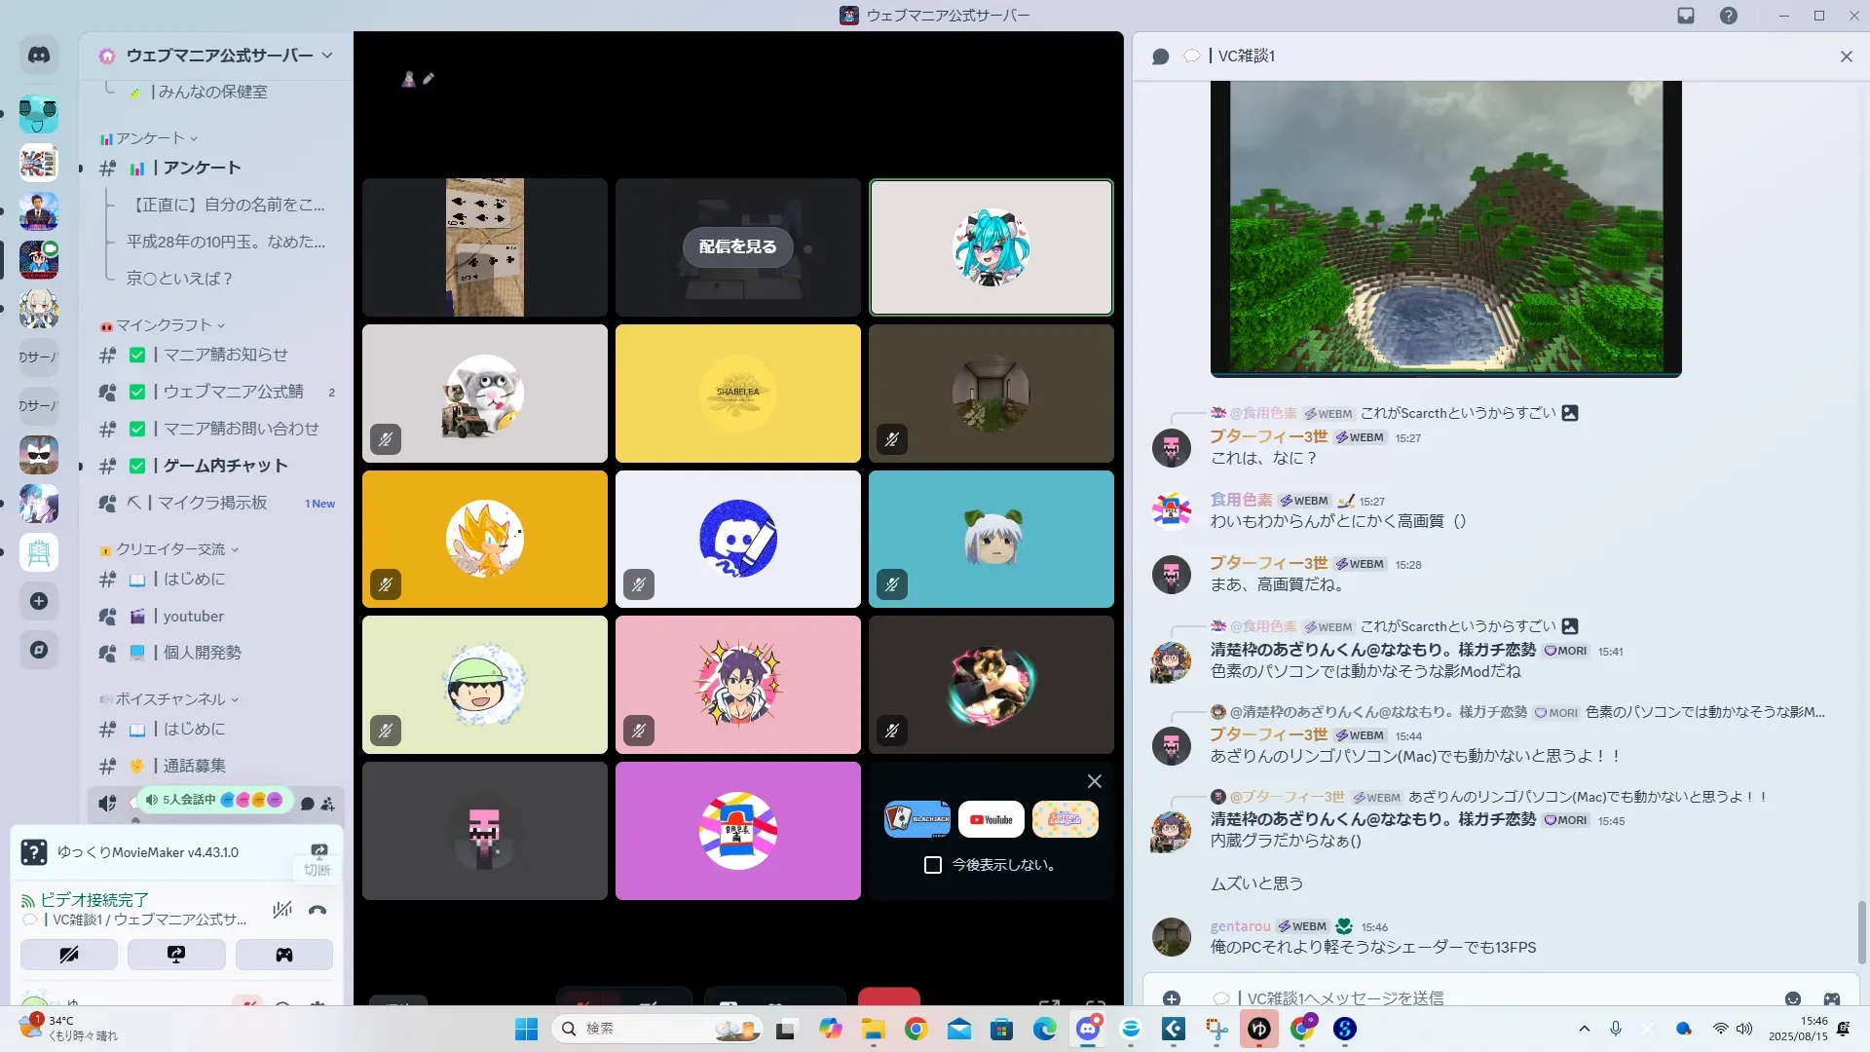Screen dimensions: 1870x1052
Task: Launch the YouTube activity button
Action: pyautogui.click(x=991, y=819)
